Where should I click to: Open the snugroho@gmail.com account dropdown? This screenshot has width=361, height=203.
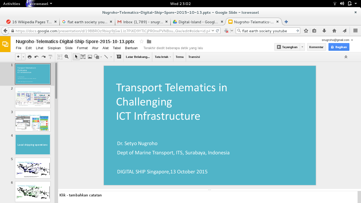(x=337, y=40)
